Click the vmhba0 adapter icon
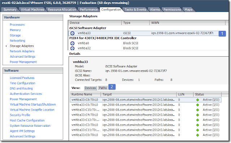This screenshot has width=231, height=143. 72,43
